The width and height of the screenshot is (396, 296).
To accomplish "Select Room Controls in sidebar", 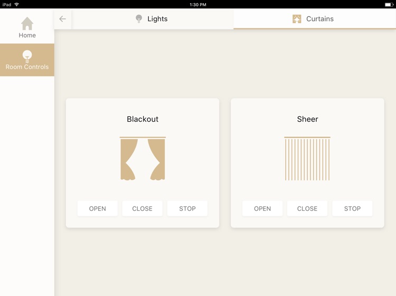I will click(x=27, y=60).
